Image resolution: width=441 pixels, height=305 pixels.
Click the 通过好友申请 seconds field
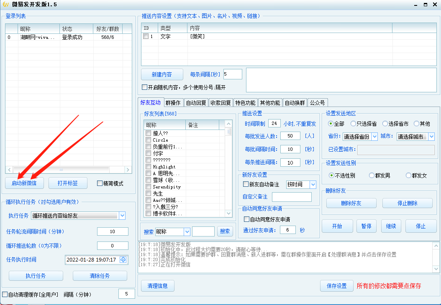[x=288, y=230]
